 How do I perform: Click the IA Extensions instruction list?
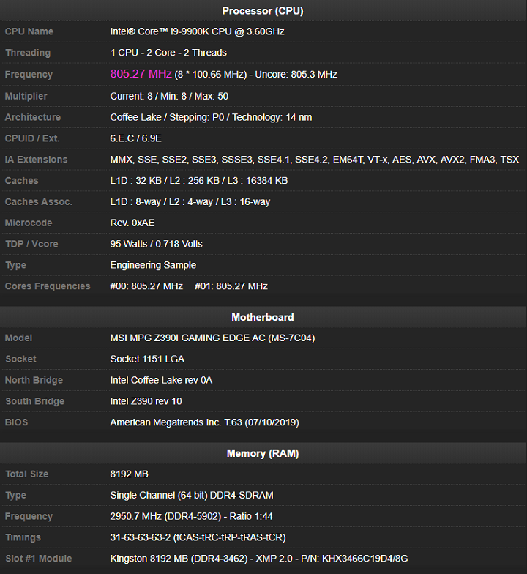coord(315,160)
